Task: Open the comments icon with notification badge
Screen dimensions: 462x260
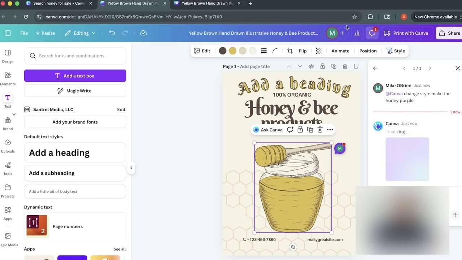Action: (372, 33)
